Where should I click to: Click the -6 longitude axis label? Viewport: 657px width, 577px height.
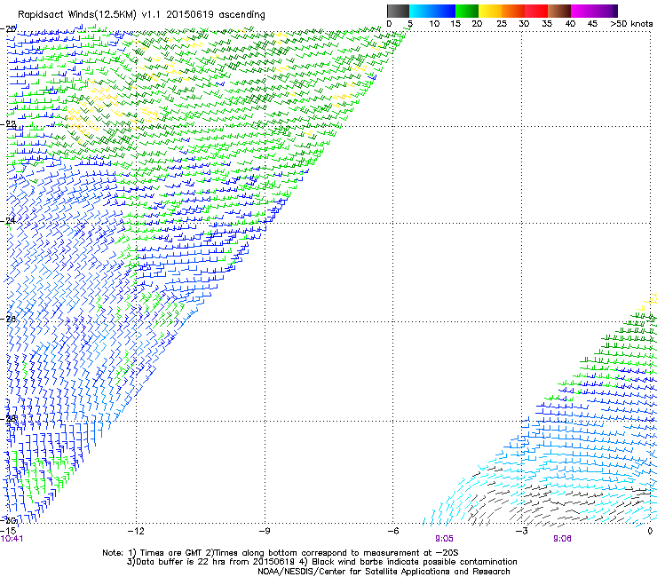[393, 531]
